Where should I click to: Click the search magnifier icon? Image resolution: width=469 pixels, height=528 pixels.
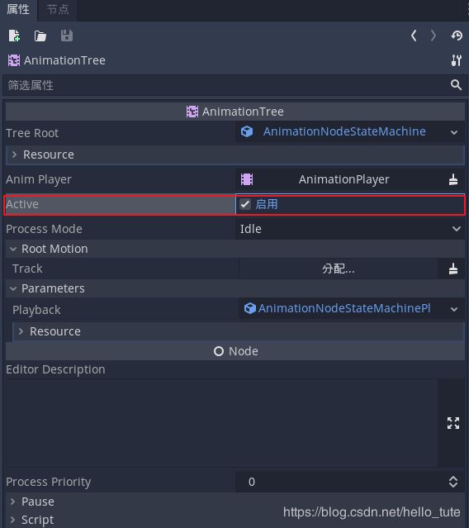(456, 85)
